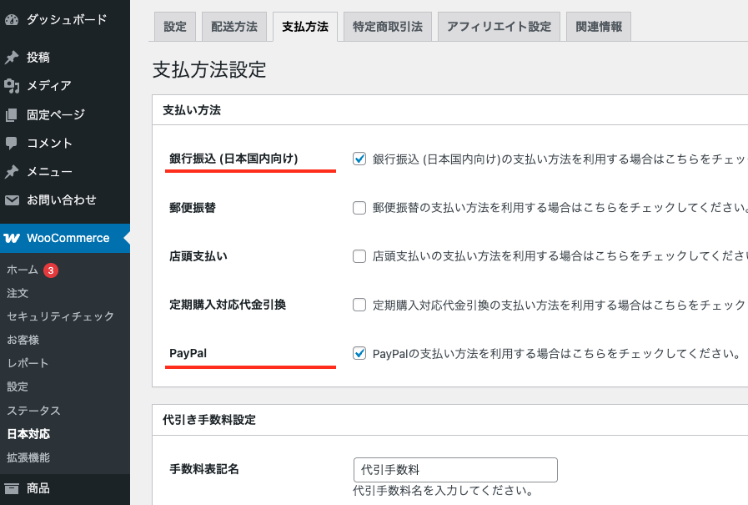The height and width of the screenshot is (505, 748).
Task: Click the envelope icon for お問い合わせ
Action: point(12,200)
